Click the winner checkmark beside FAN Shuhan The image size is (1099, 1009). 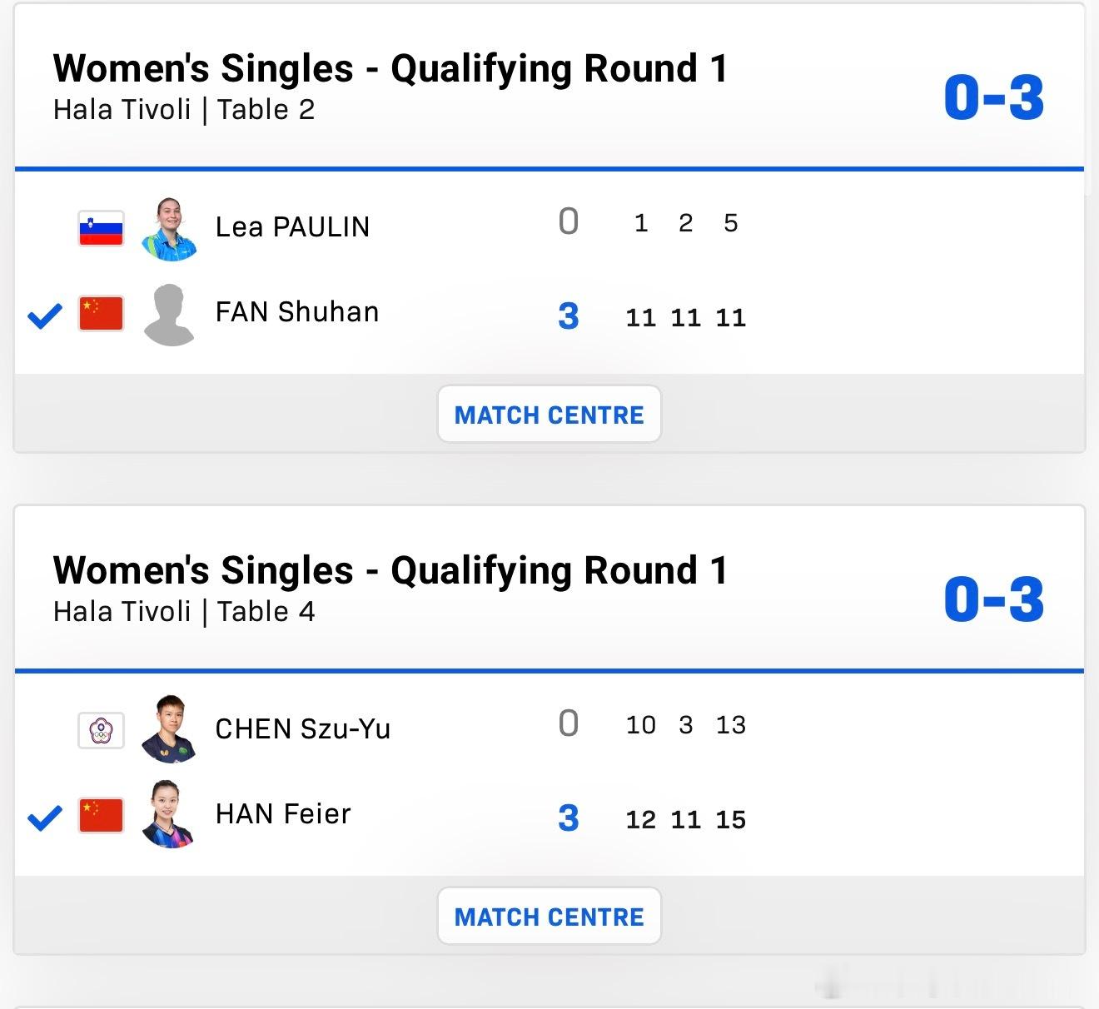45,316
